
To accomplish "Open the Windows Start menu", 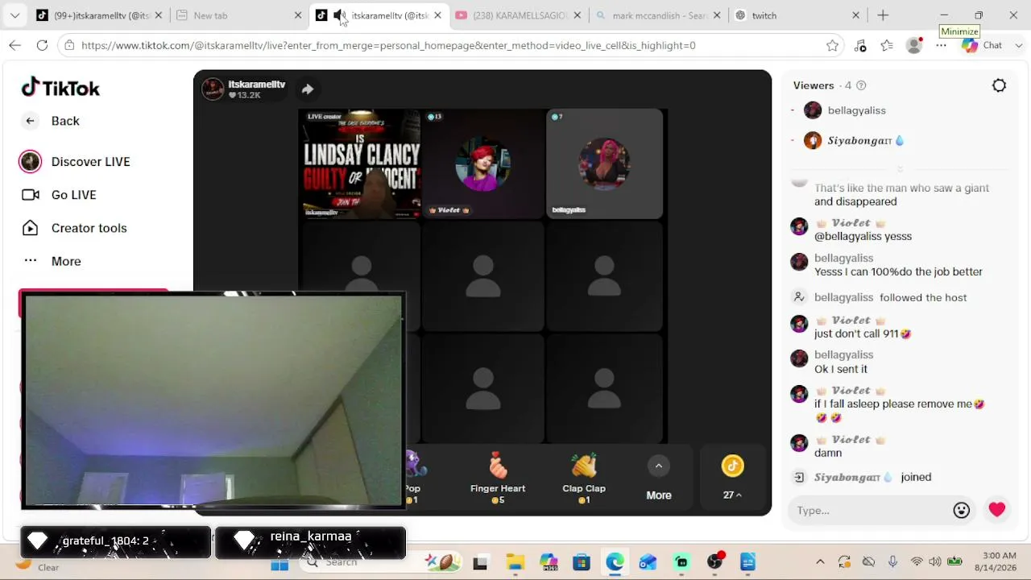I will tap(279, 562).
